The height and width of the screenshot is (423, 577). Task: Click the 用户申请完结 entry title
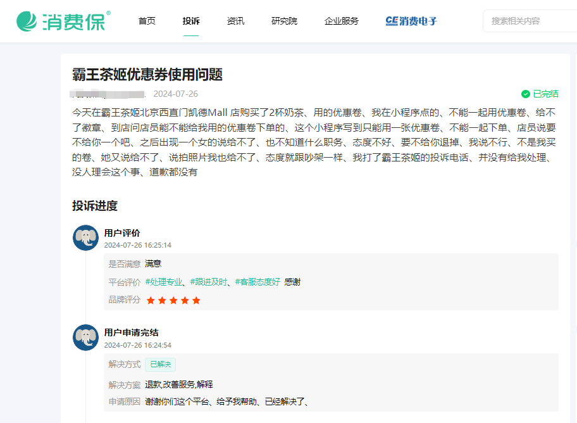point(132,332)
